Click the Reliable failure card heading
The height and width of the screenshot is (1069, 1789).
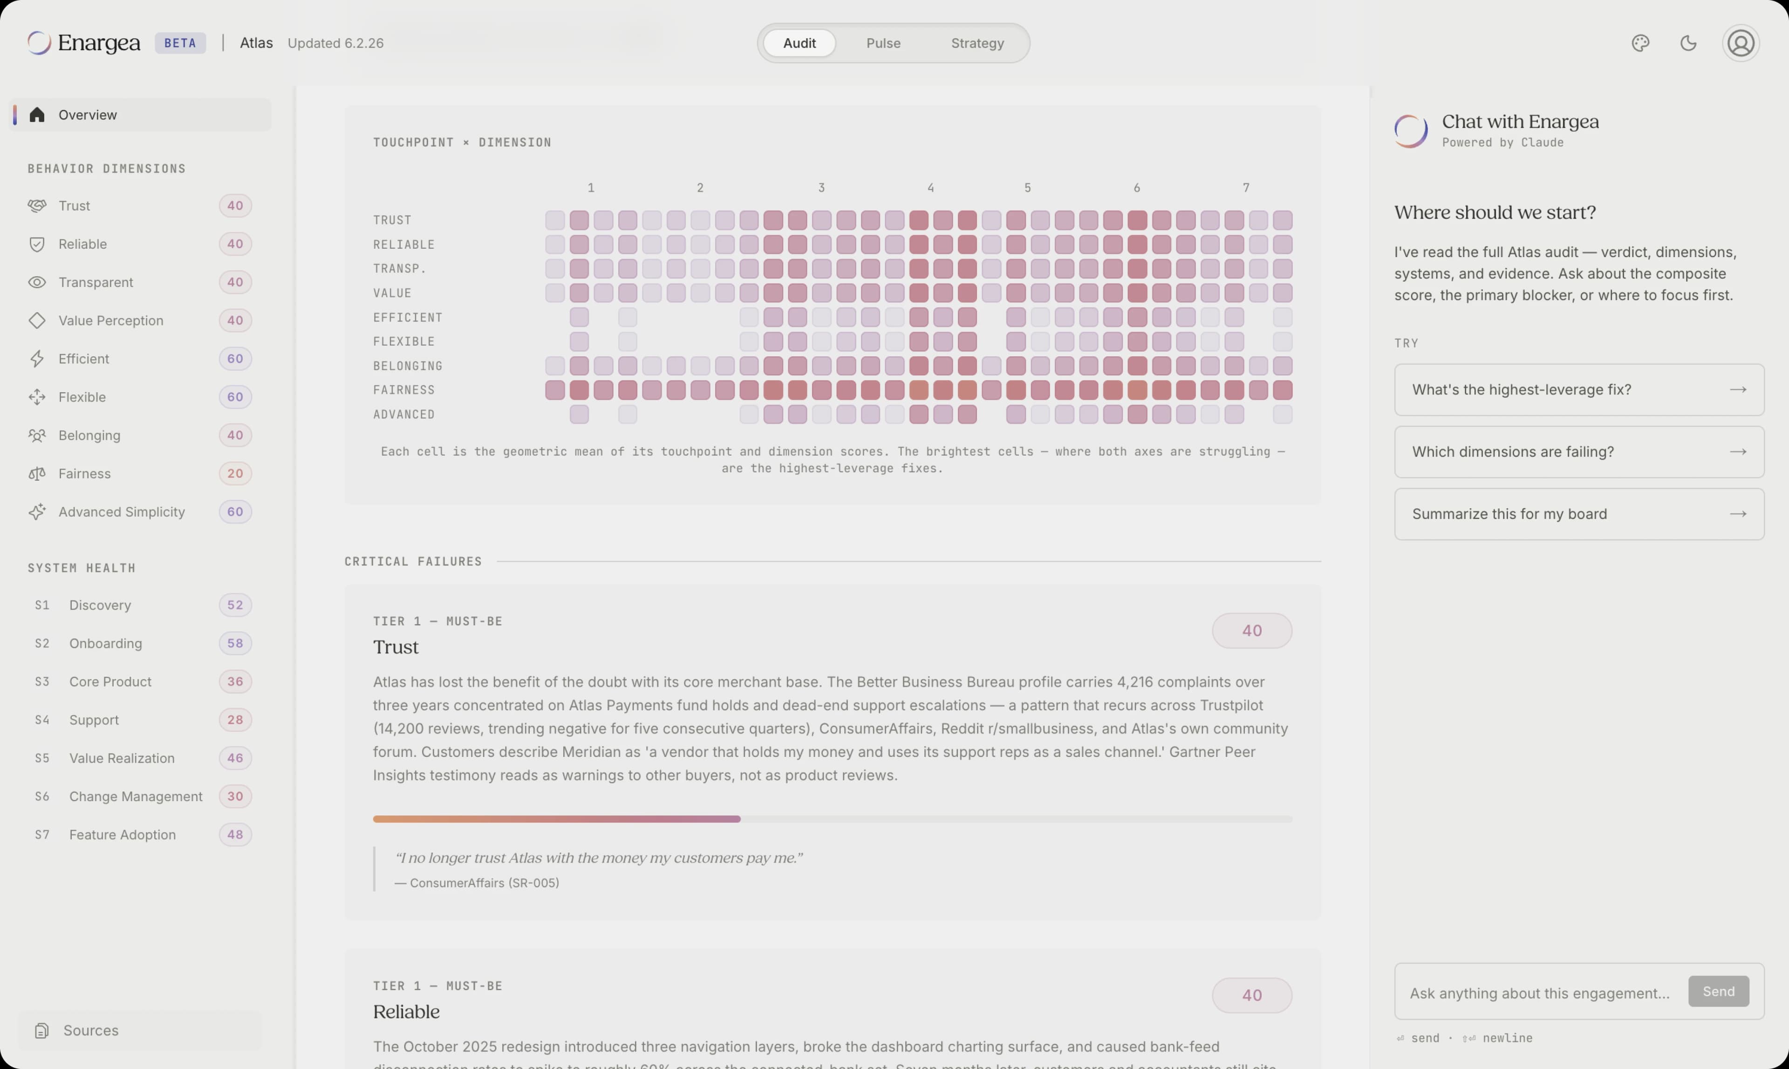tap(406, 1012)
